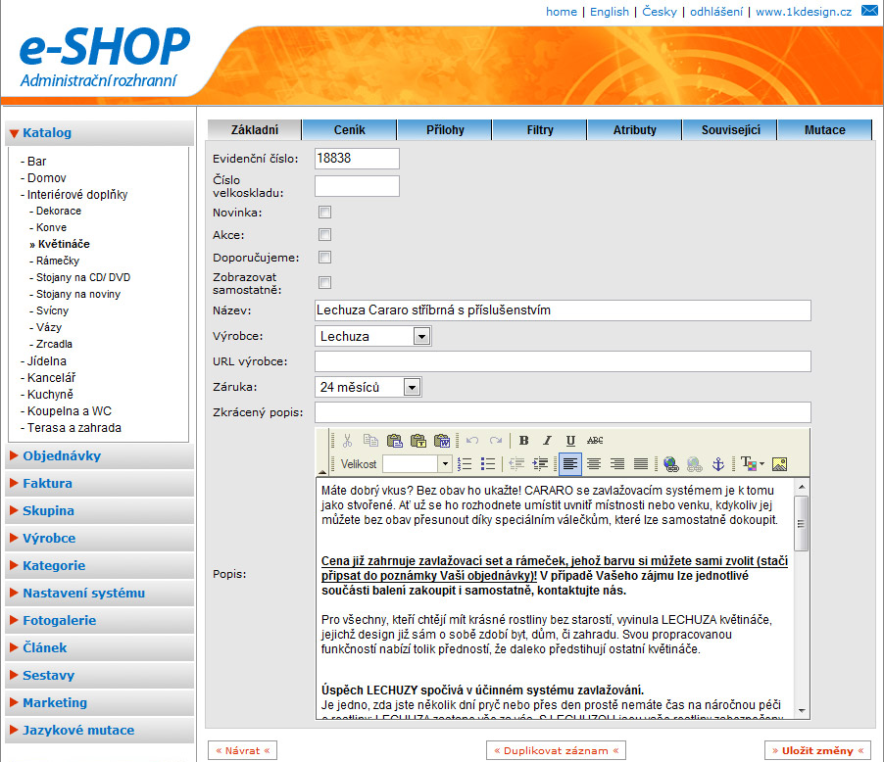Switch to the Související tab

point(730,129)
